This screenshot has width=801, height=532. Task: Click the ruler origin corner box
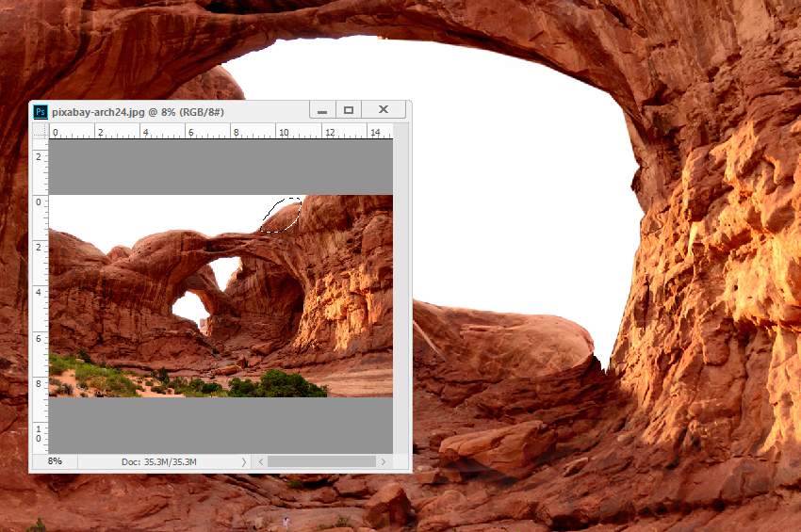coord(41,131)
